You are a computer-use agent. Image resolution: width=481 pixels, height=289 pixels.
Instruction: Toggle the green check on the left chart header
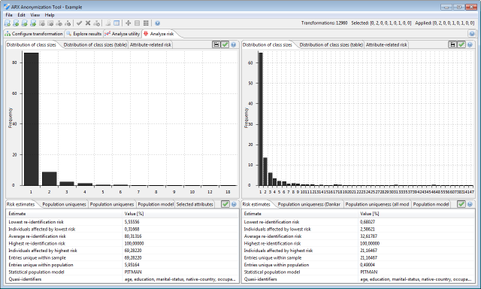225,44
